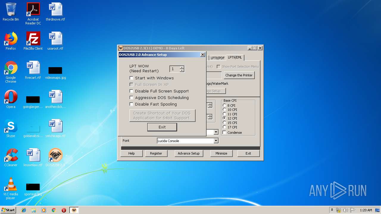This screenshot has width=381, height=214.
Task: Select fivecart.rtf desktop file
Action: point(33,70)
